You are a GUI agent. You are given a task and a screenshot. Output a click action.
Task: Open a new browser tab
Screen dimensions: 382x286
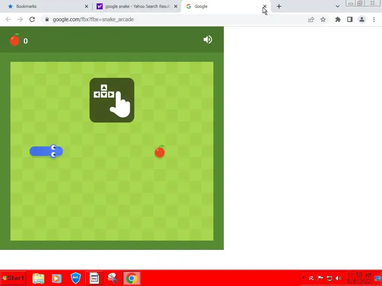pyautogui.click(x=279, y=6)
